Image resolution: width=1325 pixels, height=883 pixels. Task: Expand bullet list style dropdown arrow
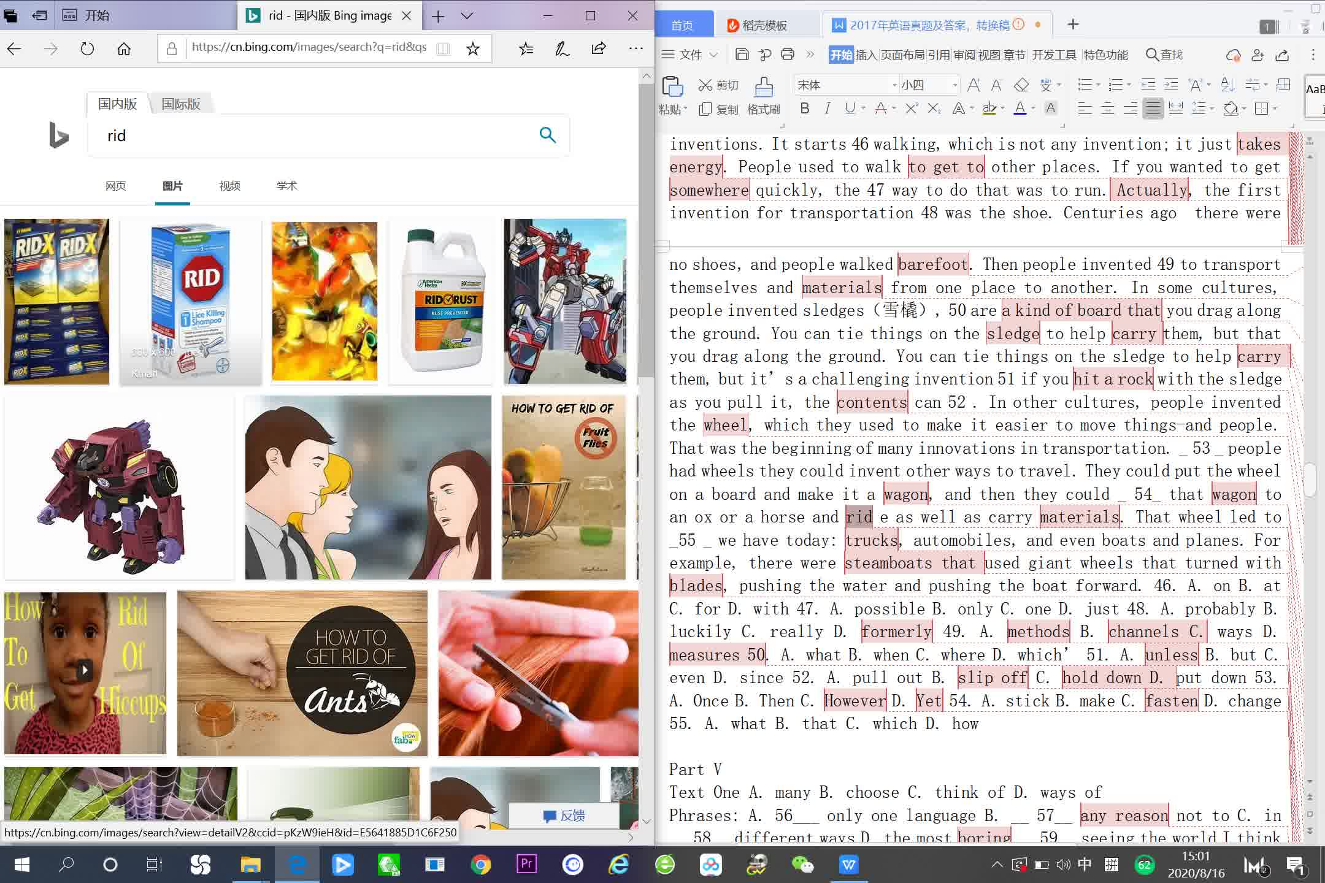[1098, 85]
